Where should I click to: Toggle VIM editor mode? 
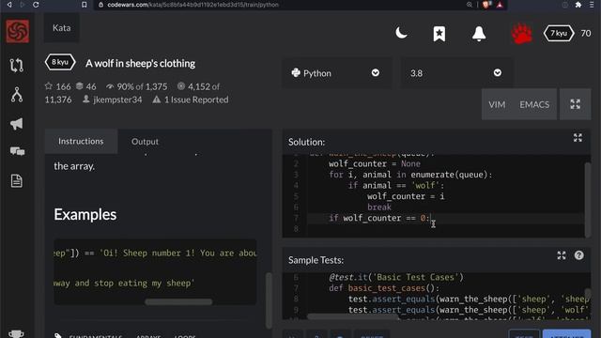pyautogui.click(x=497, y=104)
